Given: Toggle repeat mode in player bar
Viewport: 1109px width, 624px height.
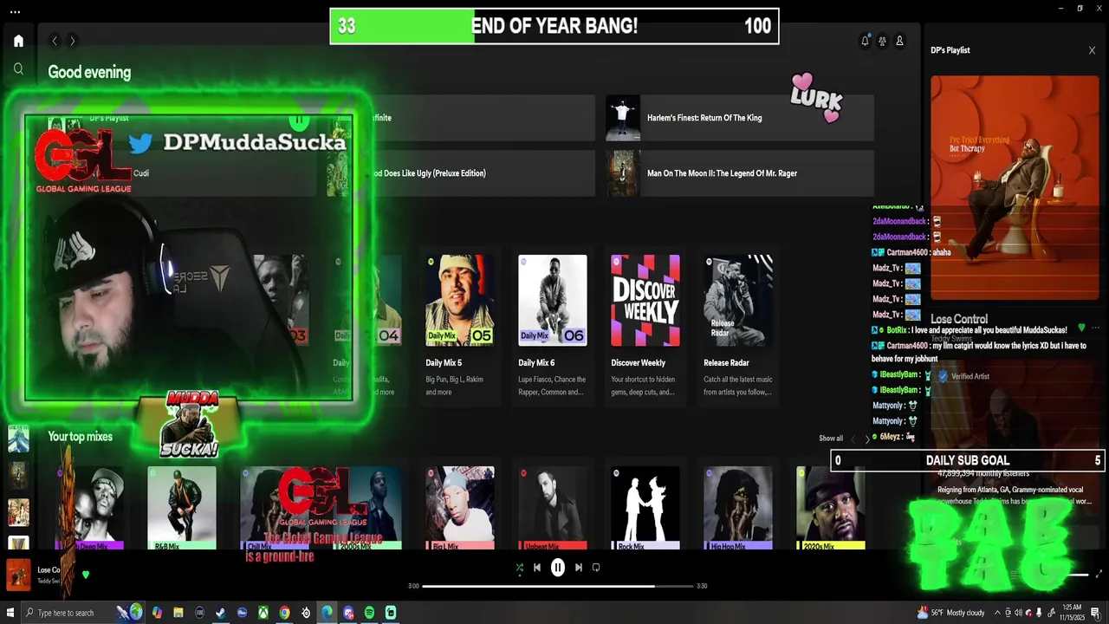Looking at the screenshot, I should click(596, 568).
